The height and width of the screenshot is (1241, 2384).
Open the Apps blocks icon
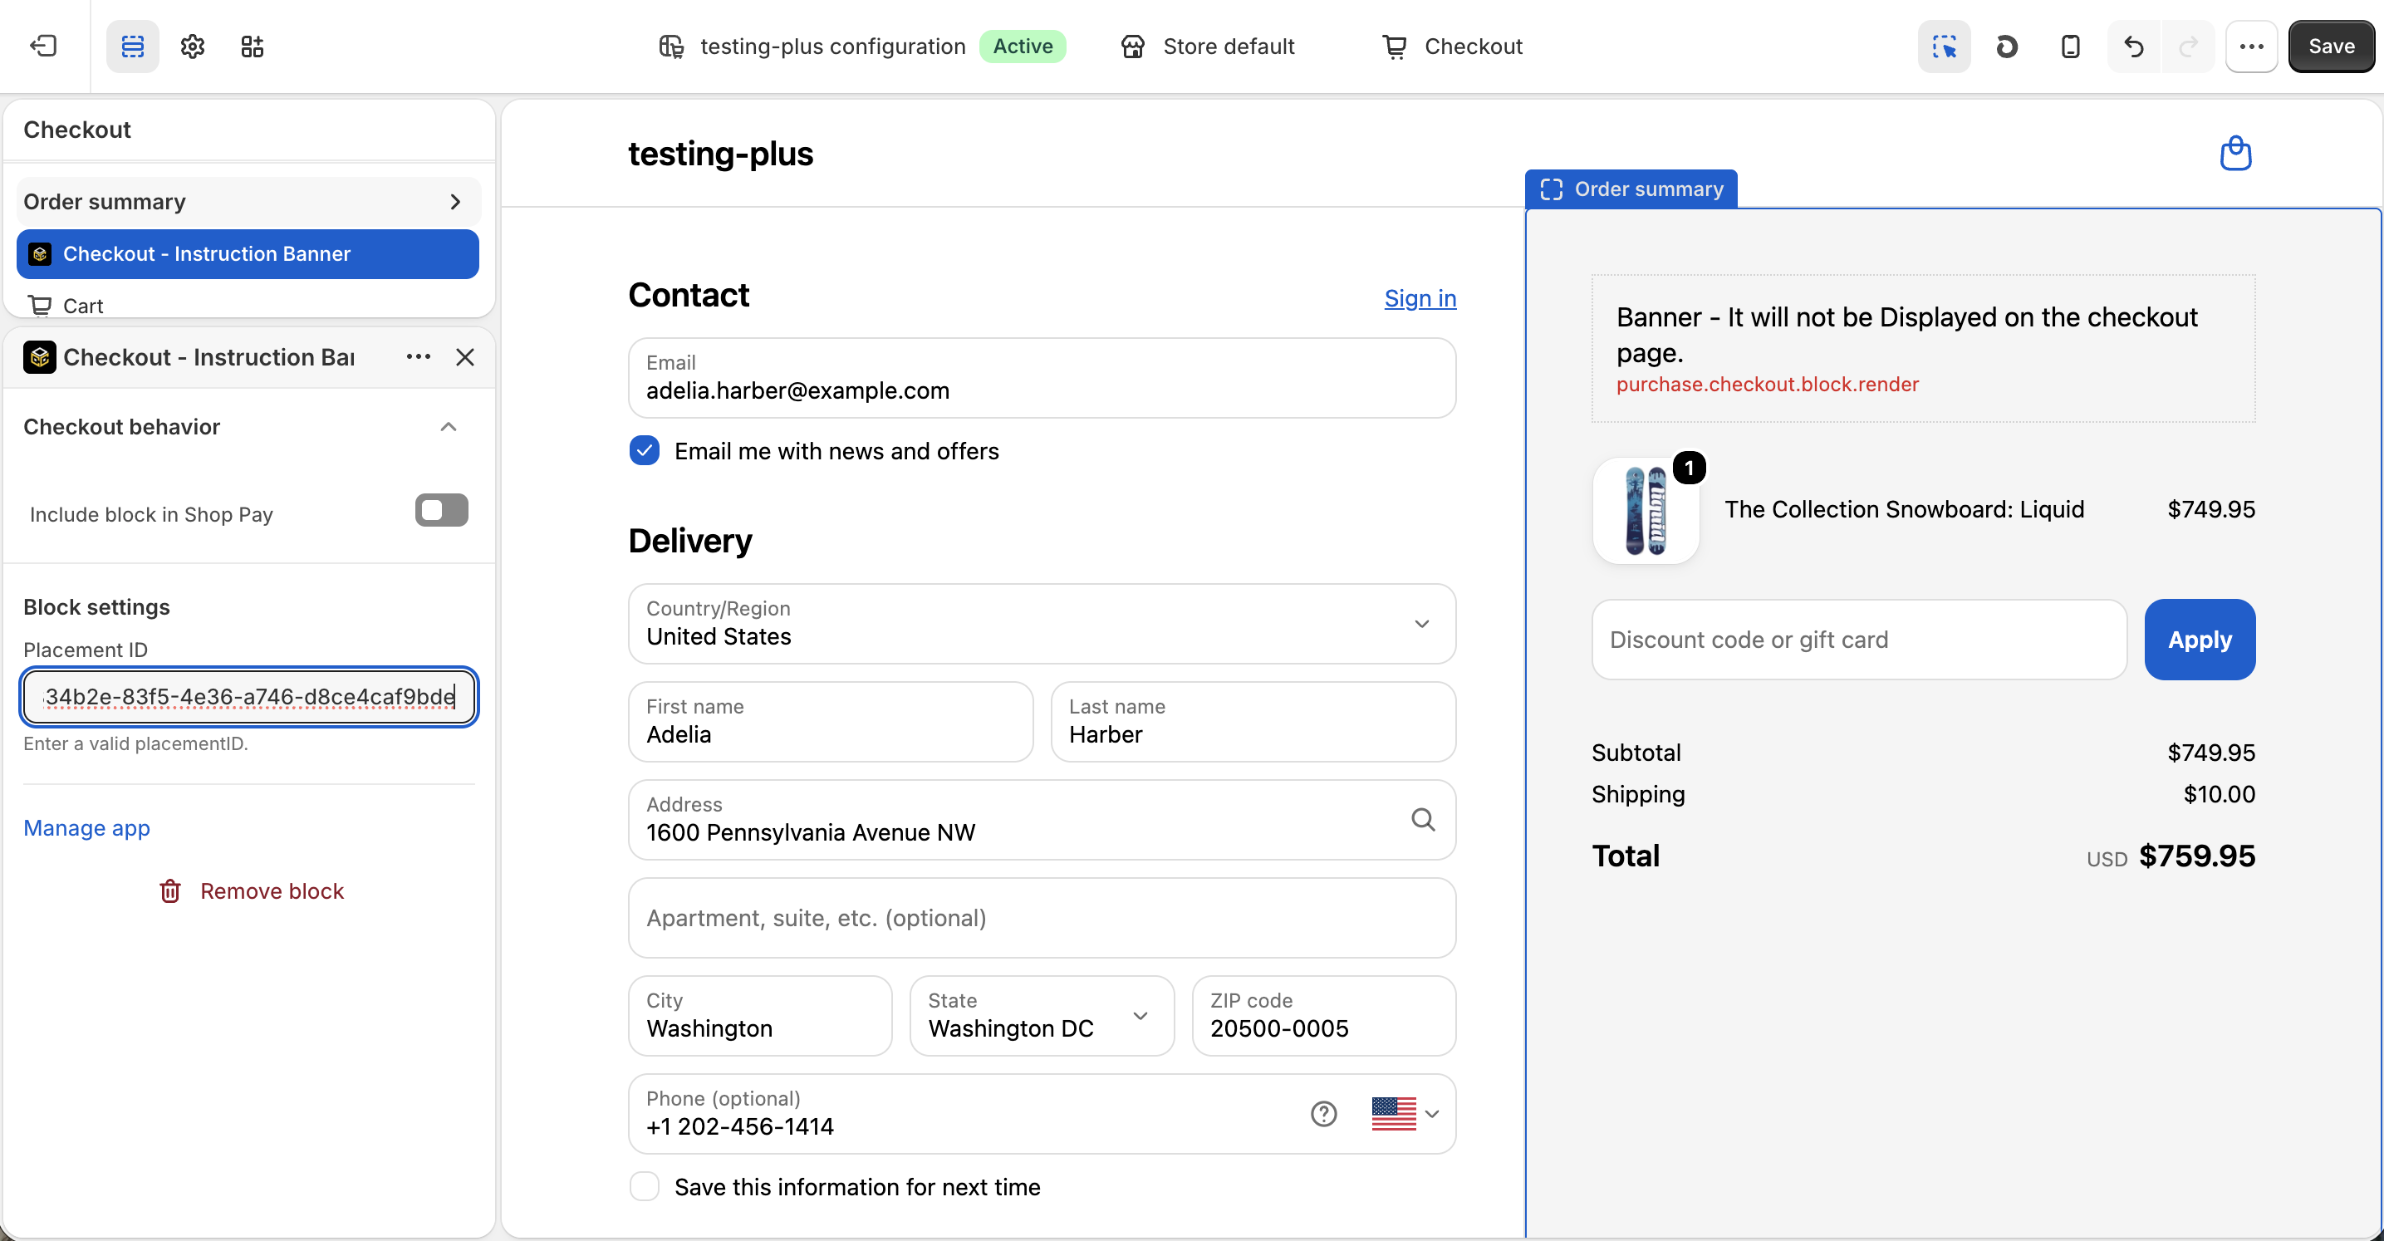click(x=252, y=47)
